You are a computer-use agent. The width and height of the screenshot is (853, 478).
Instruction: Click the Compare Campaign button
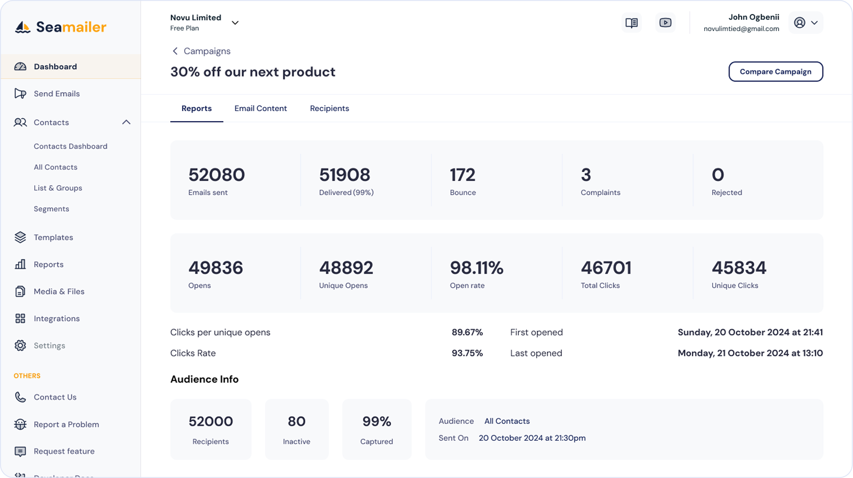[x=775, y=72]
